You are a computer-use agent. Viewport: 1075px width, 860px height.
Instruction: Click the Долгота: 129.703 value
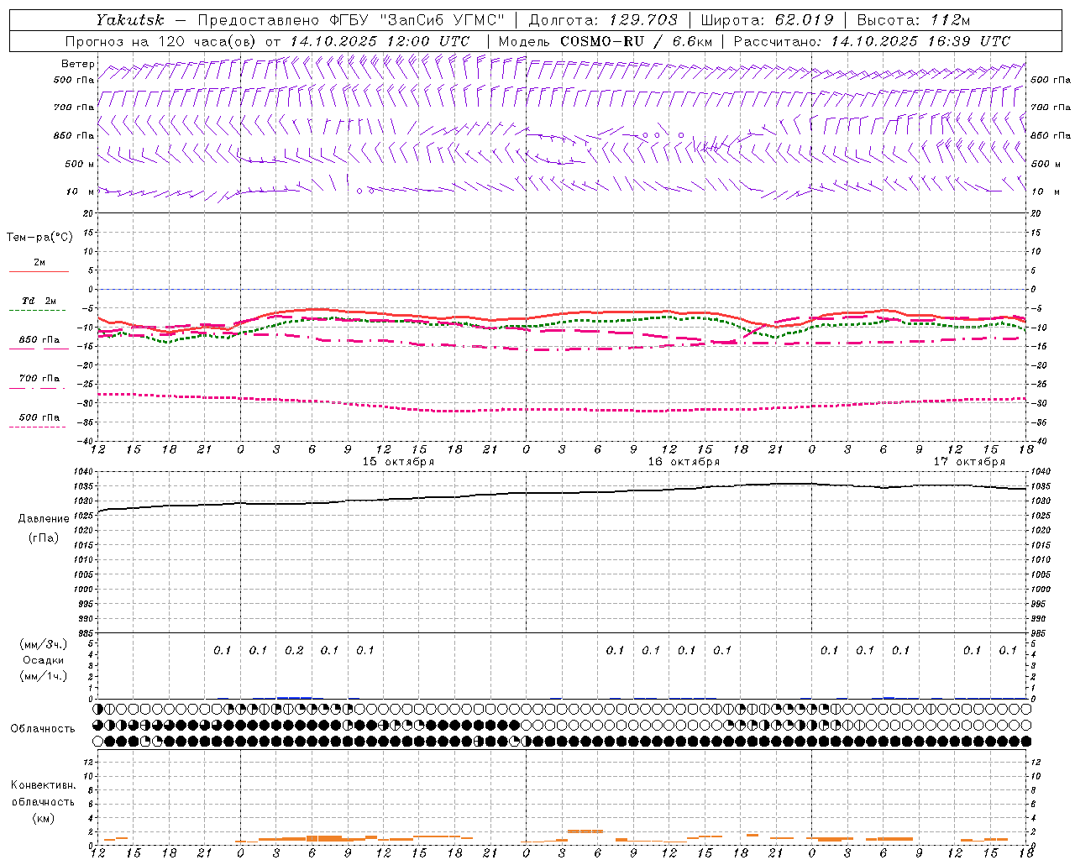click(x=603, y=20)
